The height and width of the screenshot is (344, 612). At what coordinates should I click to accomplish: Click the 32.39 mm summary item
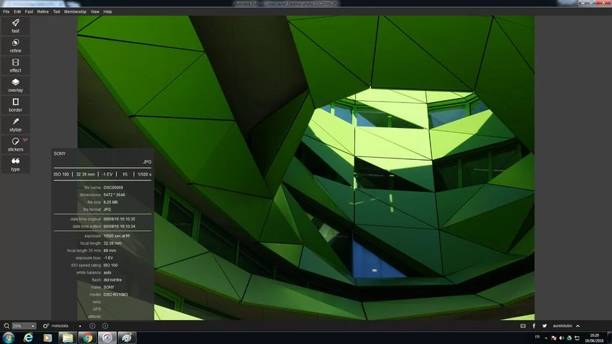[x=85, y=174]
